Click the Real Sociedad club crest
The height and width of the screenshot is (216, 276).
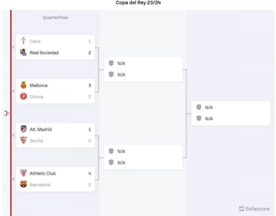point(24,53)
